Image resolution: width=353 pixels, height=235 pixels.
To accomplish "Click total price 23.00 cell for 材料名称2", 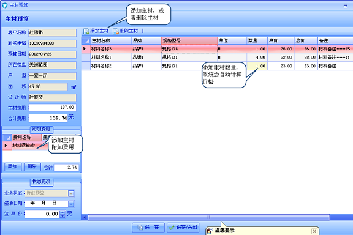I will coord(306,66).
